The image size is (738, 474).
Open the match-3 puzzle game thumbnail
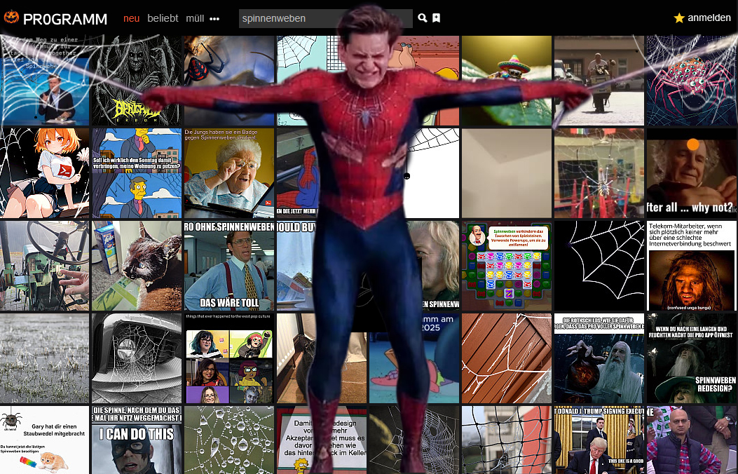pos(506,266)
